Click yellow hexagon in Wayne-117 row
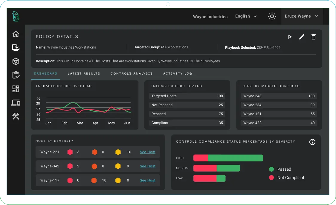The image size is (336, 205). point(118,180)
